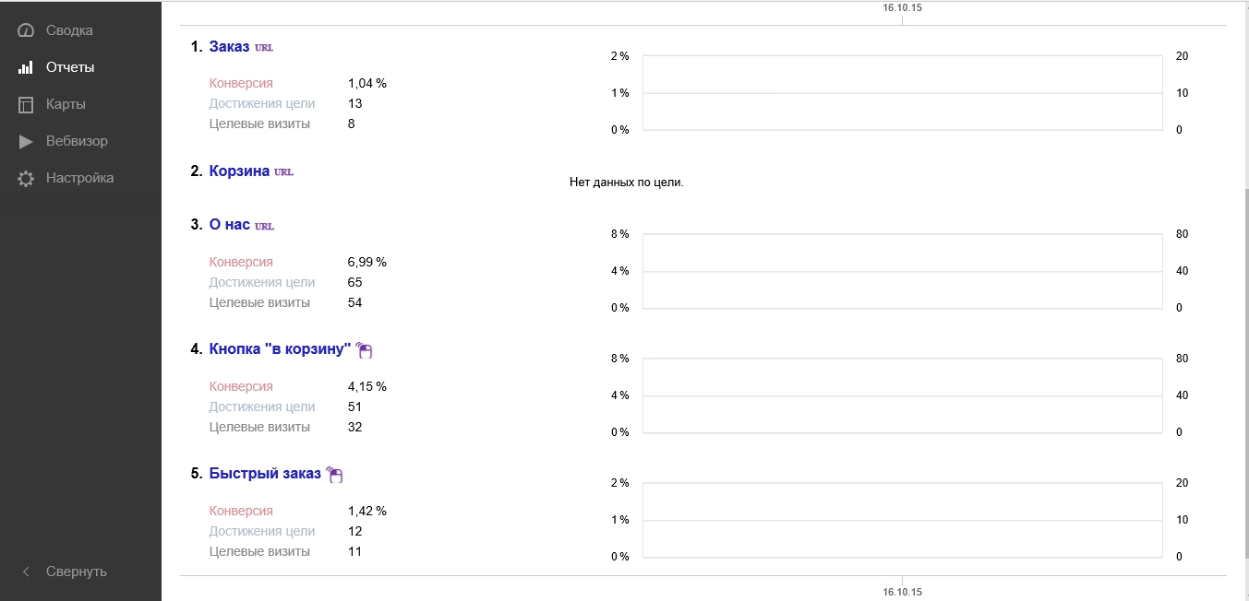Launch Вебвизор via its play icon
Viewport: 1249px width, 601px height.
pos(26,141)
